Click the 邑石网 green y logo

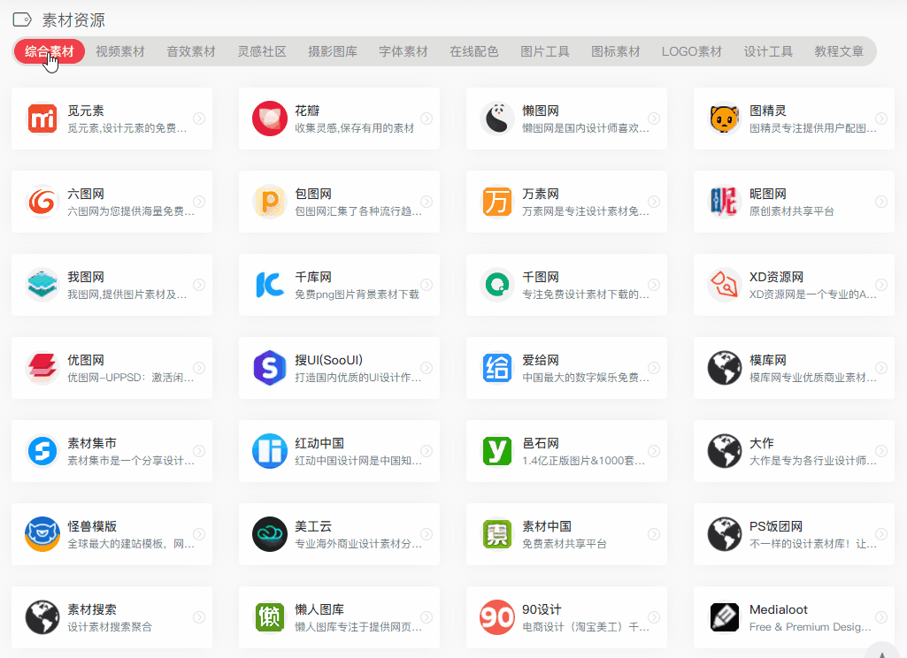[497, 452]
